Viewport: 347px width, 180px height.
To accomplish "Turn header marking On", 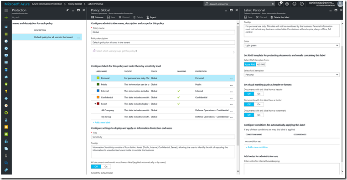I will click(x=259, y=94).
